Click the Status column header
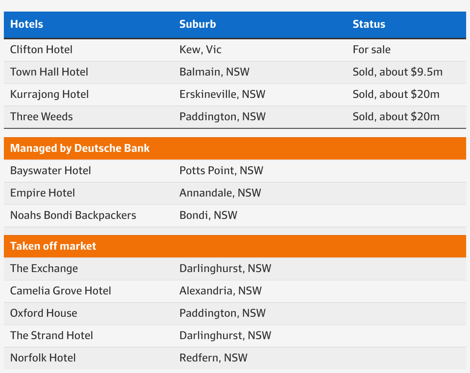470x373 pixels. pyautogui.click(x=369, y=24)
